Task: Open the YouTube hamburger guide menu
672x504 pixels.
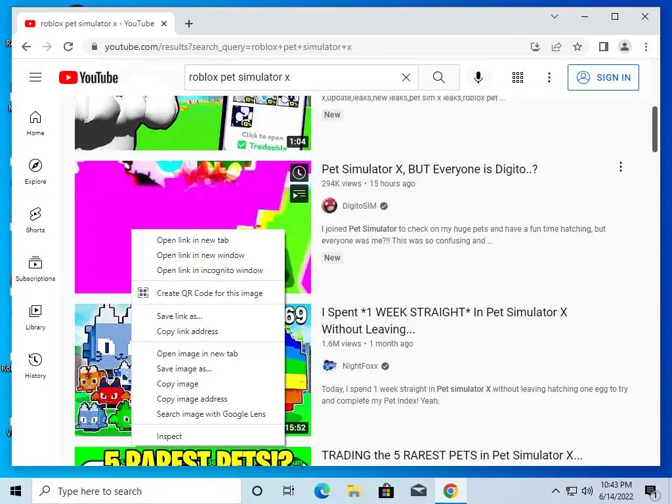Action: [x=35, y=77]
